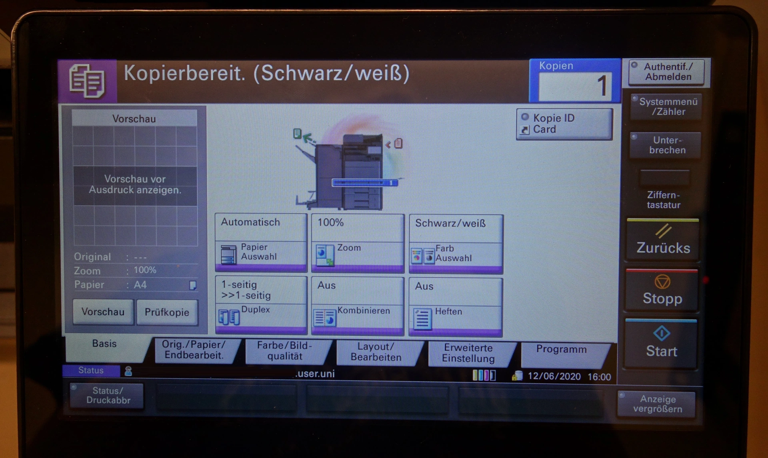Enlarge display with Anzeige vergrößern

click(x=657, y=404)
